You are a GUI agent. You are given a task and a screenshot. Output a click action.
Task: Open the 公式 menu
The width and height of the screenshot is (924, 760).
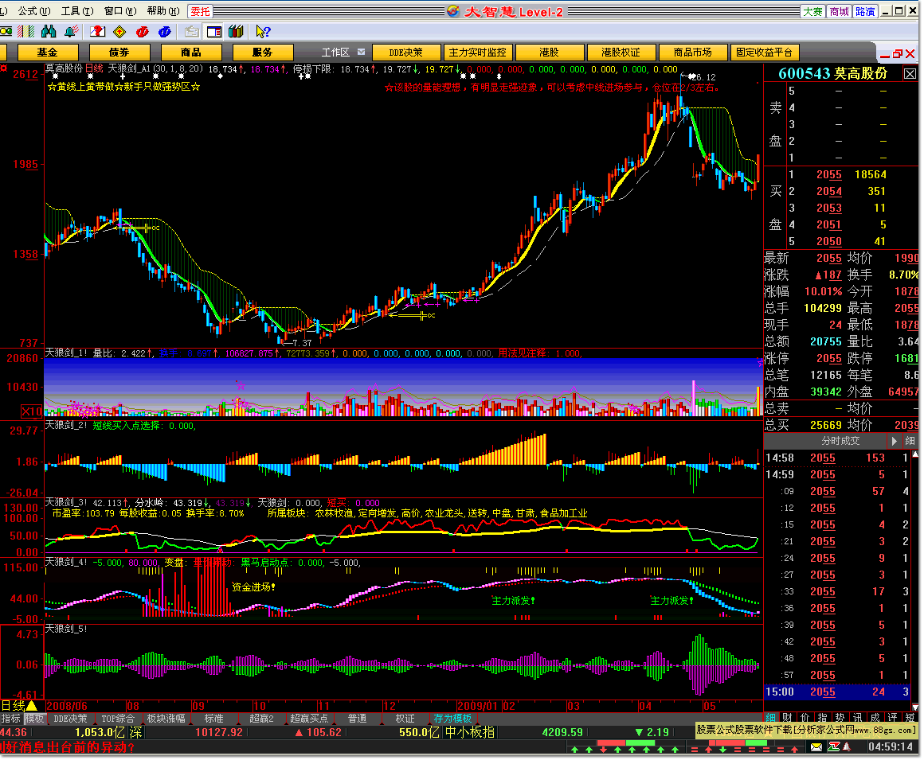33,11
